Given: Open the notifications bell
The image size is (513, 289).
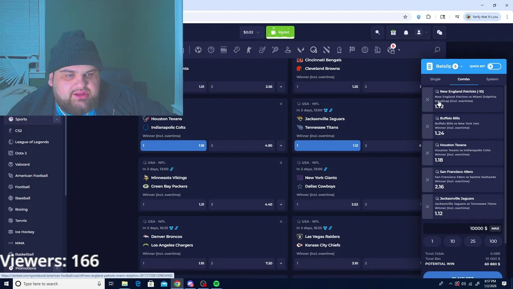Looking at the screenshot, I should click(406, 33).
